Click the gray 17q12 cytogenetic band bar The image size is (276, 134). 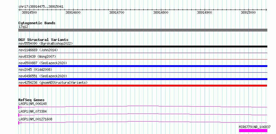point(143,30)
